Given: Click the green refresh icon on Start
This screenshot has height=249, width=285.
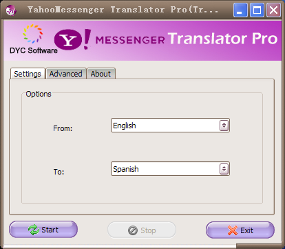Looking at the screenshot, I should pyautogui.click(x=34, y=230).
